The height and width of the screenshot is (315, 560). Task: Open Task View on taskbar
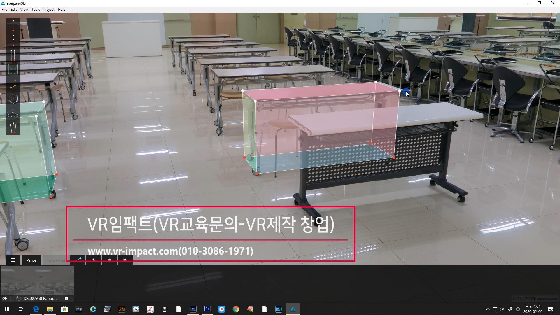21,309
